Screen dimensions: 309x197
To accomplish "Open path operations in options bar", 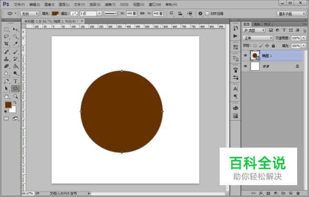I will pyautogui.click(x=172, y=13).
